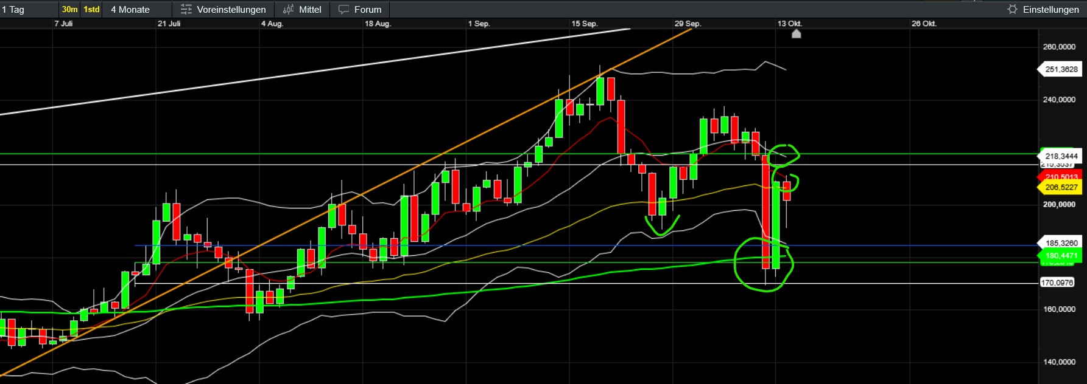Screen dimensions: 1087x384
Task: Click the 218,3444 price tag
Action: (1060, 156)
